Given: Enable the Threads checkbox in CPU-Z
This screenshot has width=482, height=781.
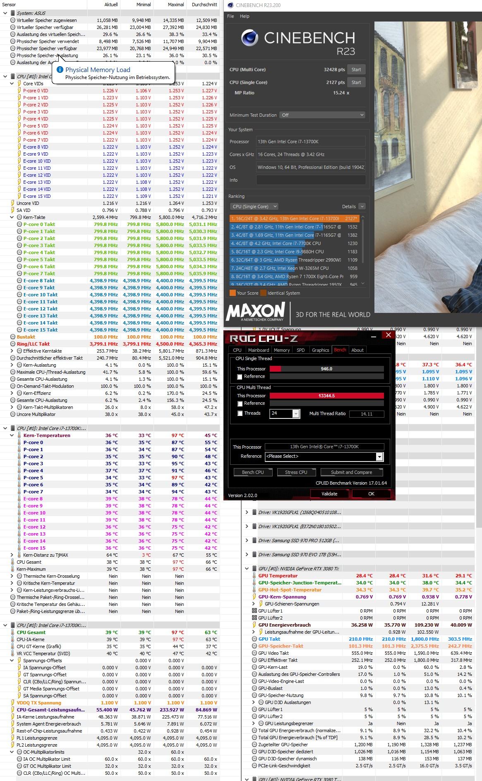Looking at the screenshot, I should 240,413.
